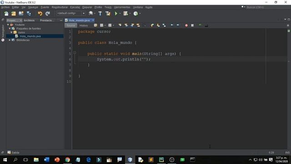Open the Archivo menu
The height and width of the screenshot is (164, 291).
[5, 7]
